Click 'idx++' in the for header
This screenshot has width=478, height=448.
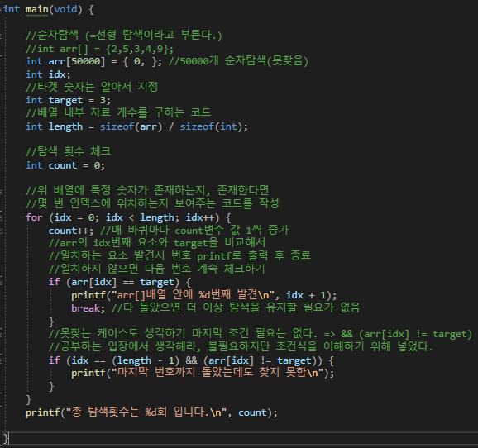click(x=200, y=217)
